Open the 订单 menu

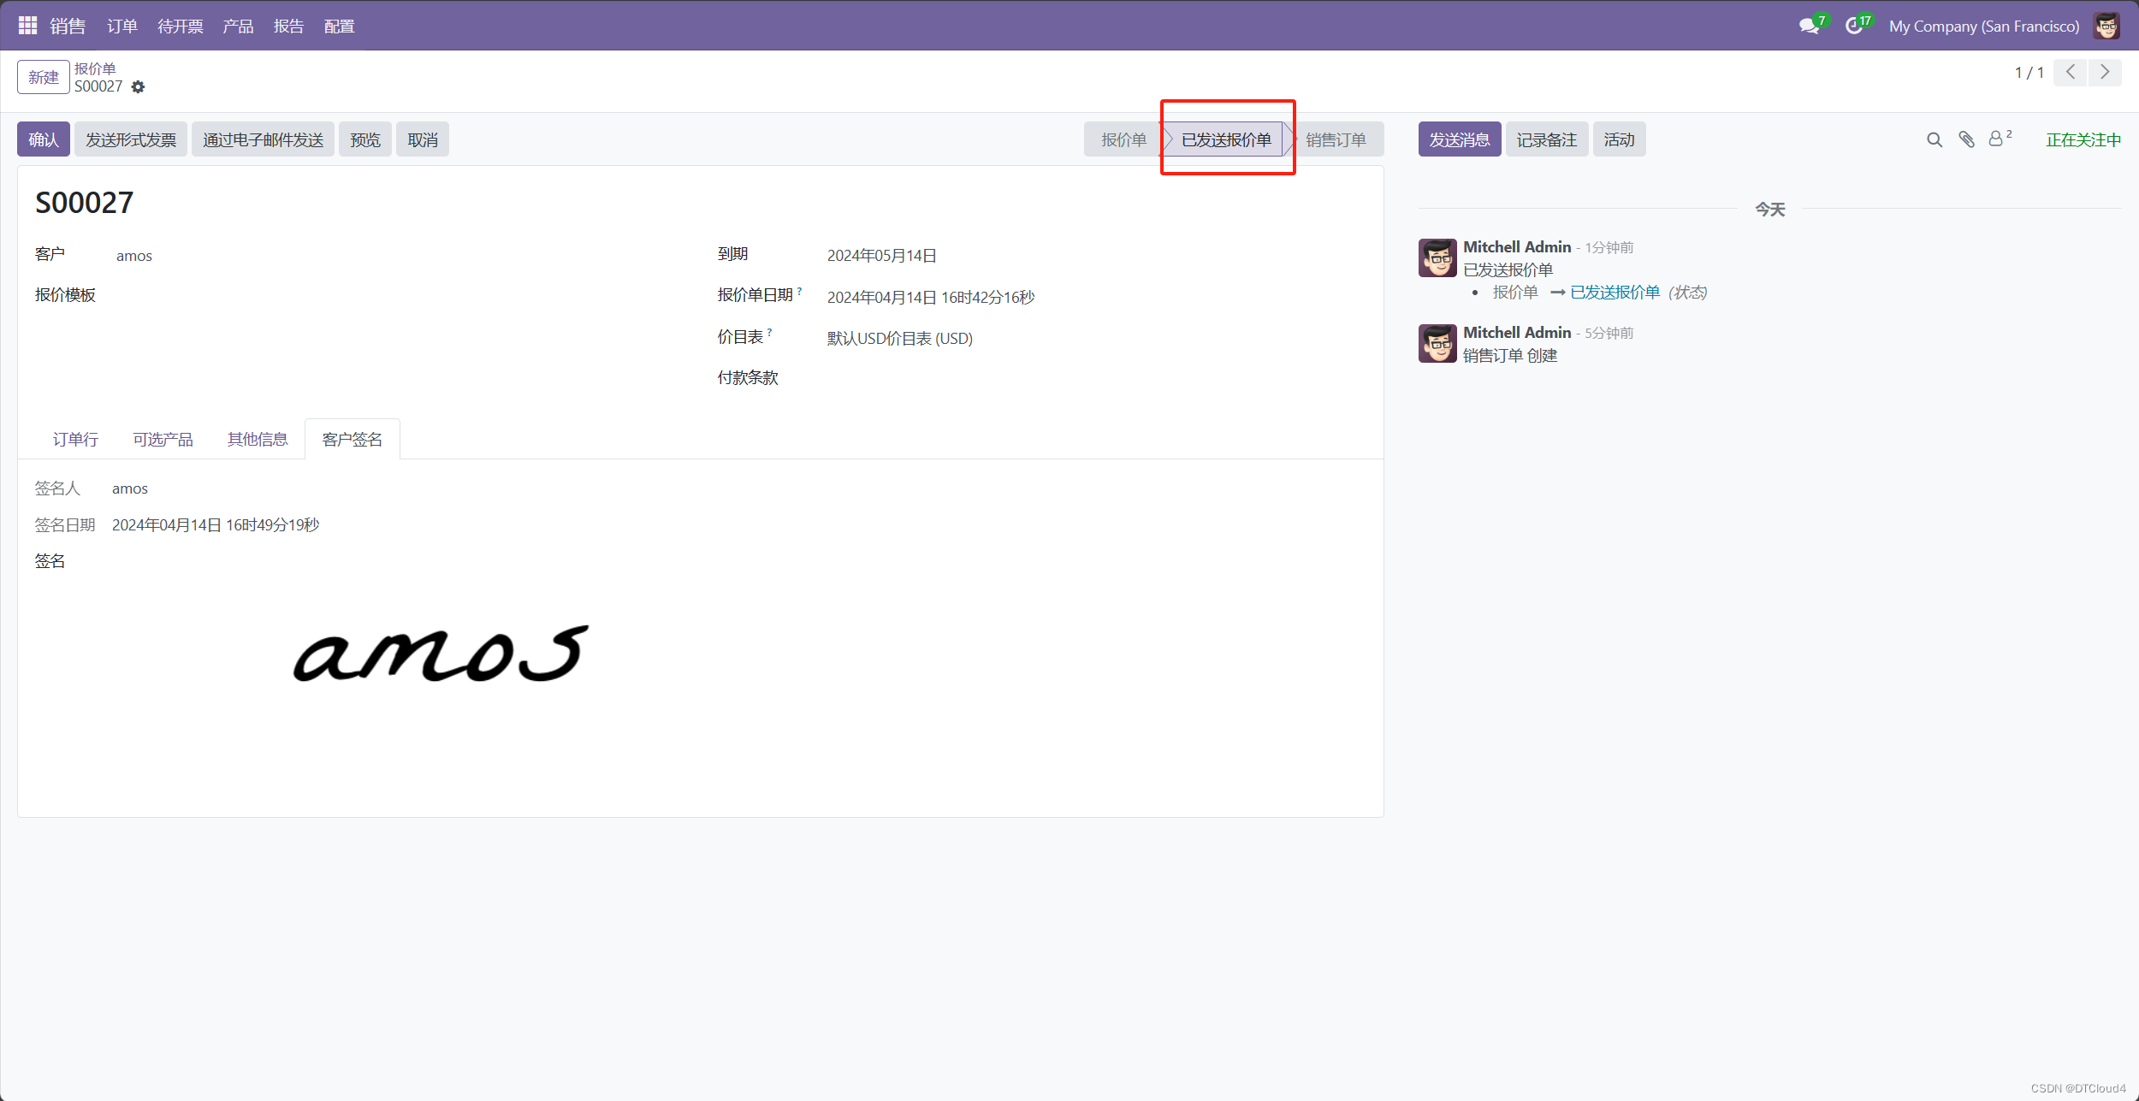click(122, 26)
